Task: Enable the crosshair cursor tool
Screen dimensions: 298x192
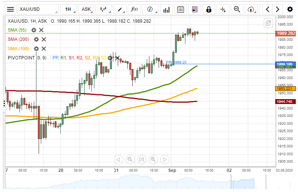Action: pyautogui.click(x=223, y=9)
